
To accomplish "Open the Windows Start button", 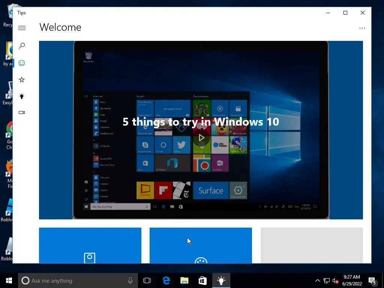I will click(x=9, y=280).
